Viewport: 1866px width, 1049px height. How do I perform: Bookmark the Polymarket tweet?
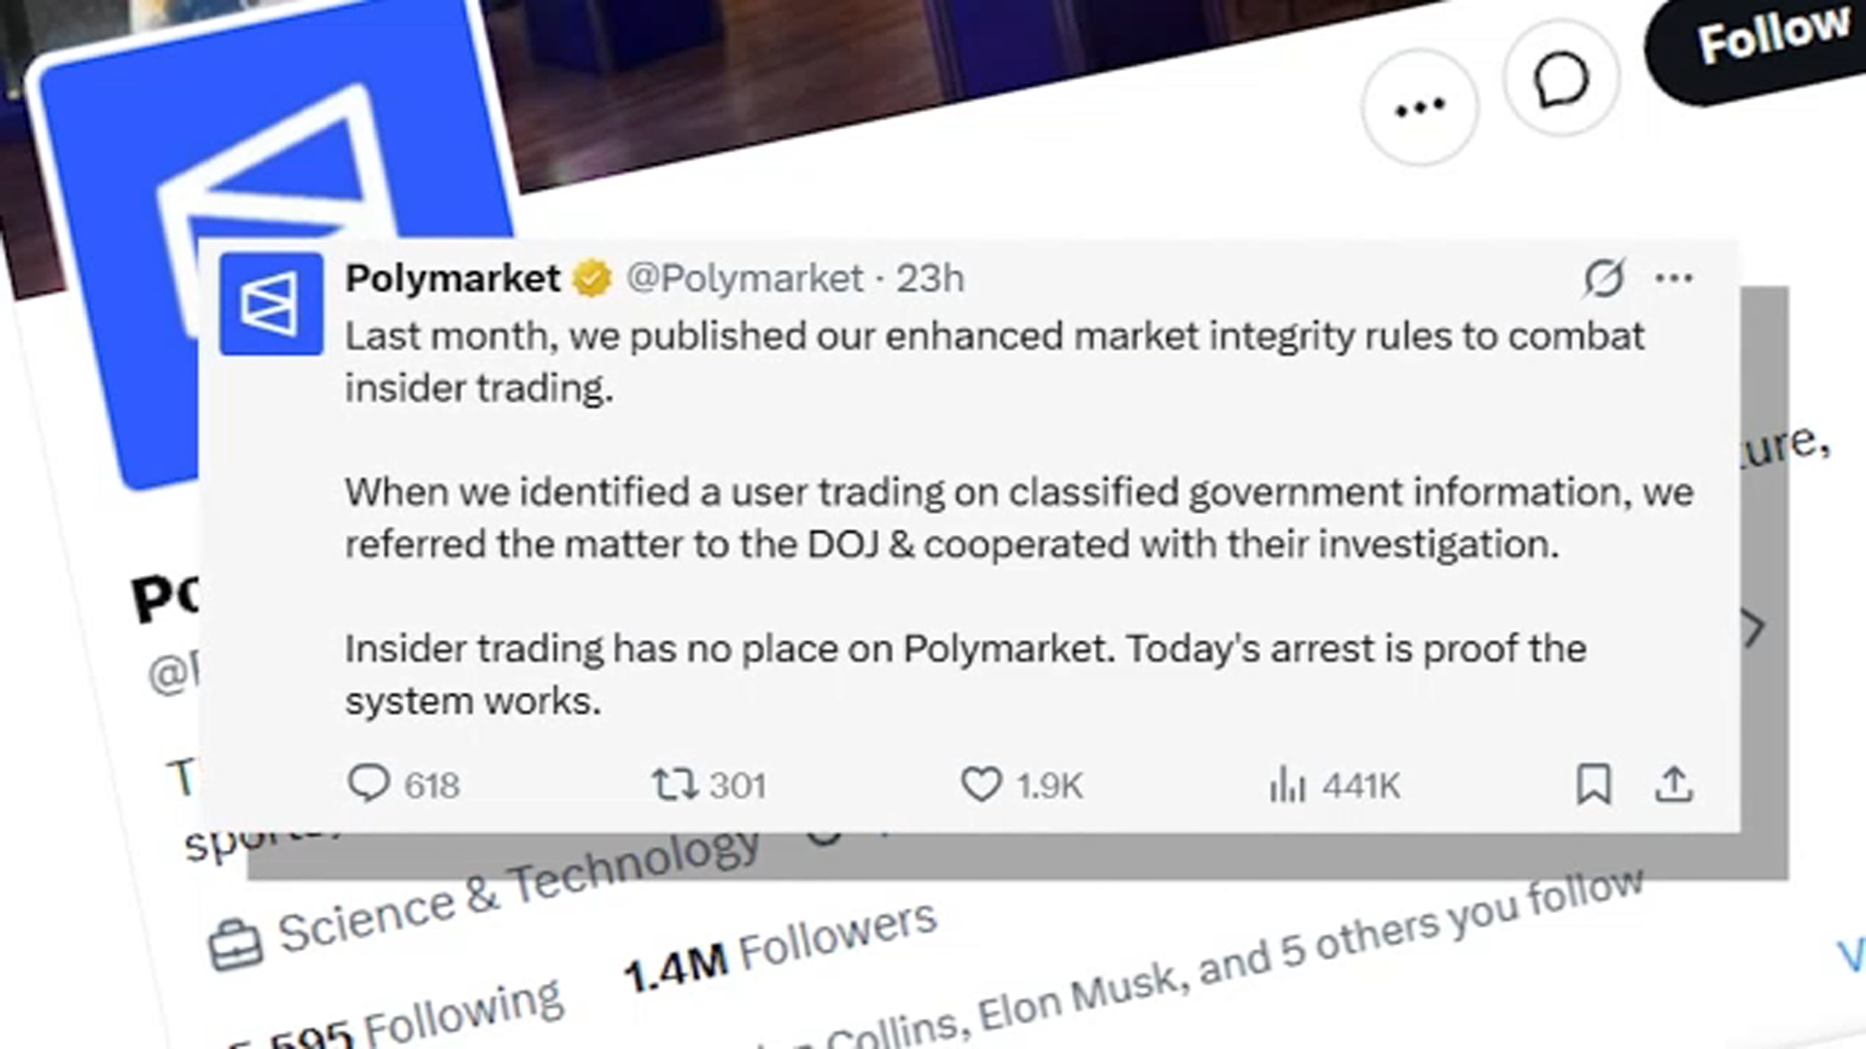(x=1593, y=784)
